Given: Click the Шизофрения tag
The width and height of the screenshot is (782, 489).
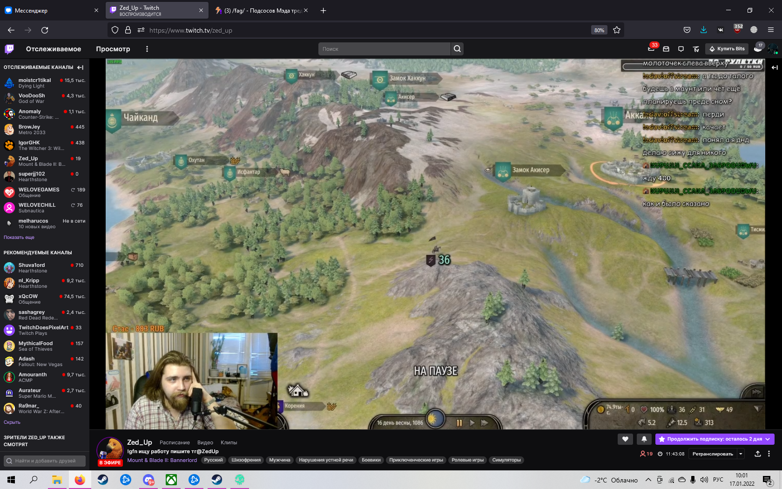Looking at the screenshot, I should (x=246, y=460).
